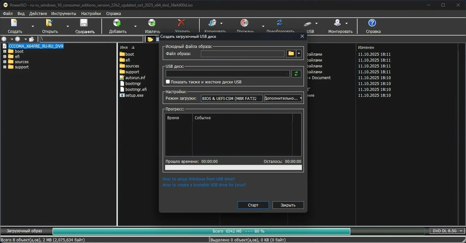Click the Сохранить floppy-disk icon
The image size is (466, 243).
tap(84, 23)
